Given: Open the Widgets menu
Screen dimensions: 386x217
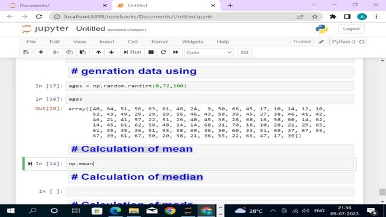Looking at the screenshot, I should pos(192,42).
